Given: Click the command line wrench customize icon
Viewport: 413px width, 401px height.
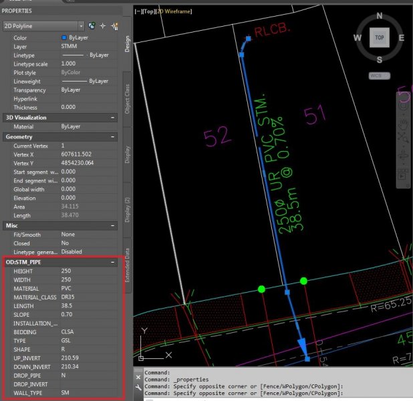Looking at the screenshot, I should [138, 388].
